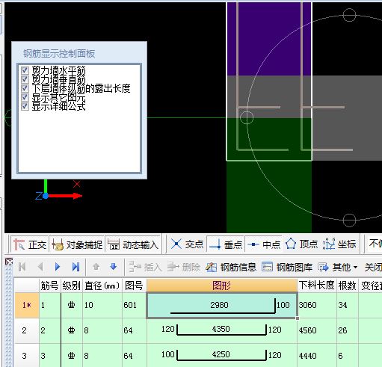Click quantity cell 34
This screenshot has height=367, width=382.
(x=348, y=306)
